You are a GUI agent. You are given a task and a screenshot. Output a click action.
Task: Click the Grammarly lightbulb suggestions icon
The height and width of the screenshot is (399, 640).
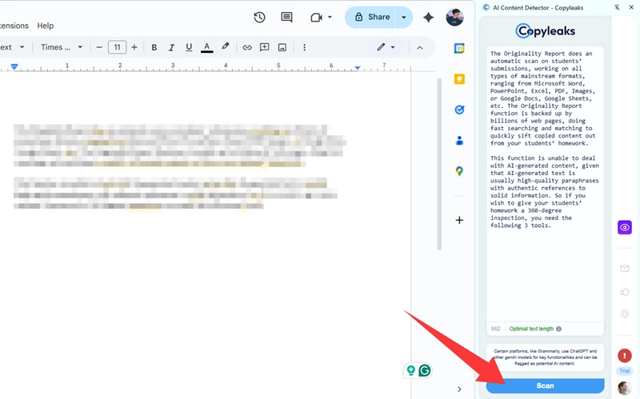click(x=411, y=370)
